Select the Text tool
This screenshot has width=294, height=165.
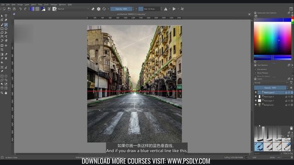6,16
